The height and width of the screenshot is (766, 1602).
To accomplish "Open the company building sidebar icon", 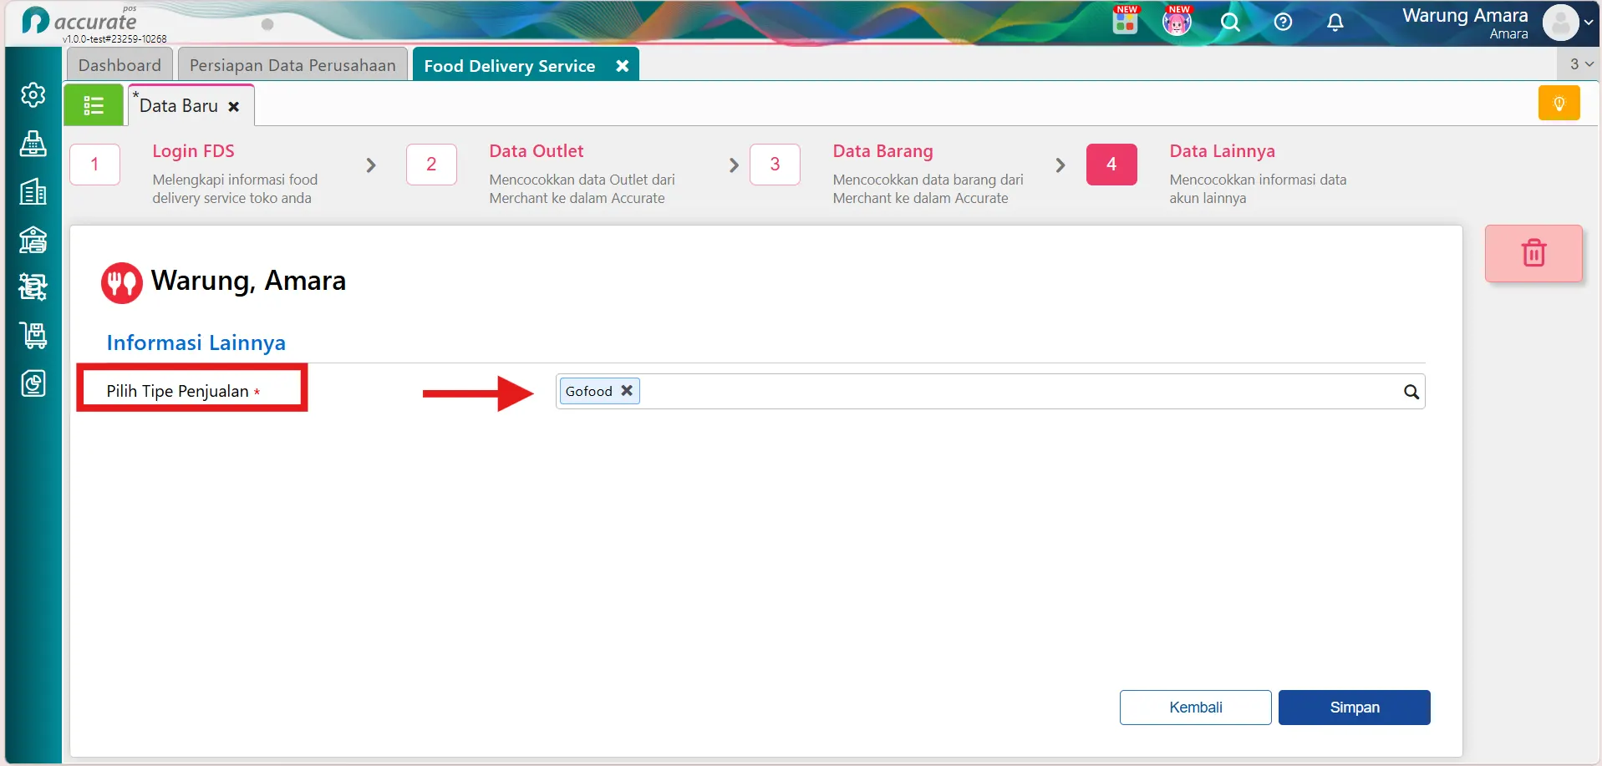I will click(x=33, y=192).
